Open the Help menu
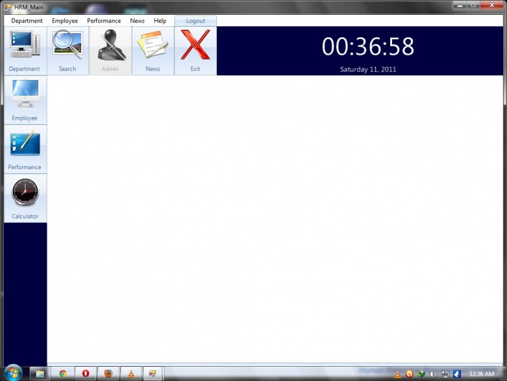507x381 pixels. coord(160,21)
